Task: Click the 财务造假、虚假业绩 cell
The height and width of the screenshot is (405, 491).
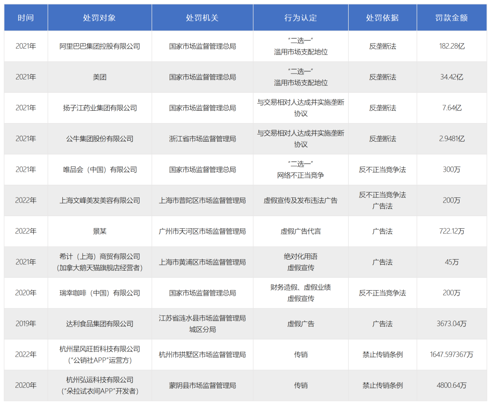Action: click(301, 293)
